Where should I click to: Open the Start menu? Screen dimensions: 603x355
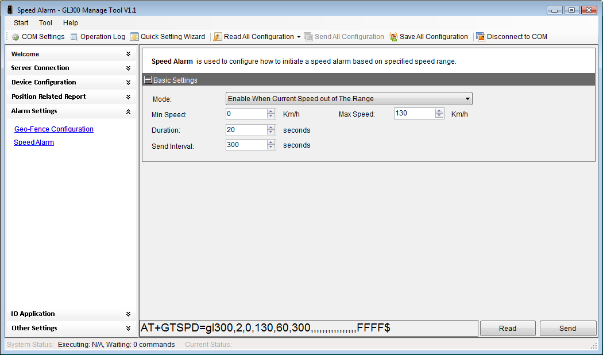21,23
